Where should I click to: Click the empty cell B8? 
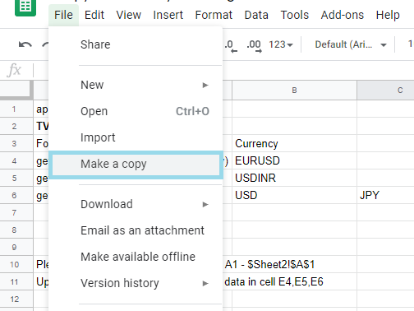[x=294, y=230]
